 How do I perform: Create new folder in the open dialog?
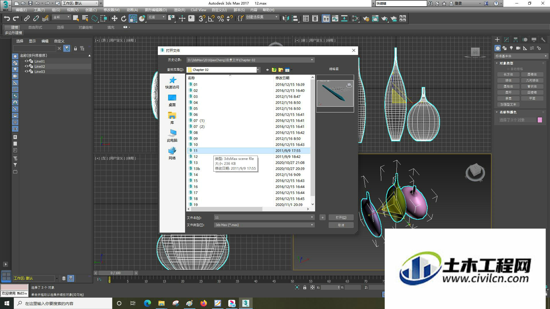point(280,70)
